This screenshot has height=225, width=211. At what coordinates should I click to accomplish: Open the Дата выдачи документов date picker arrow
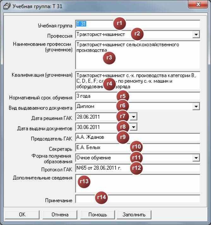point(133,127)
